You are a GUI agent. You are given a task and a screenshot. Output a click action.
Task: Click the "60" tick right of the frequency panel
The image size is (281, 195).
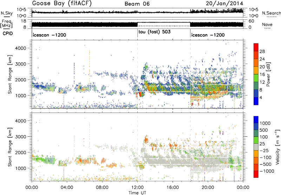tap(251, 21)
